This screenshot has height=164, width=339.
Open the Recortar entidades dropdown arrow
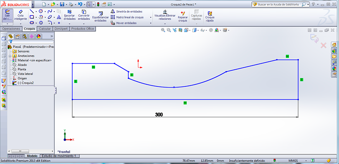click(69, 24)
